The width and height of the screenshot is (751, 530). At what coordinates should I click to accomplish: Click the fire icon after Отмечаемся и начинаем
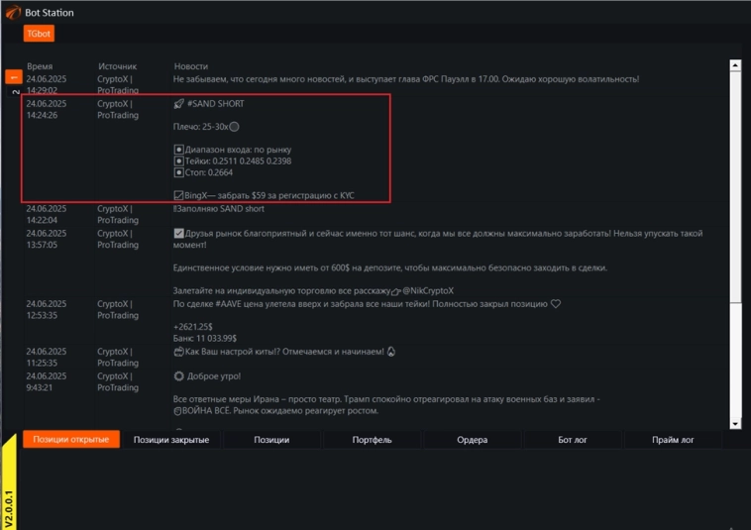tap(391, 351)
